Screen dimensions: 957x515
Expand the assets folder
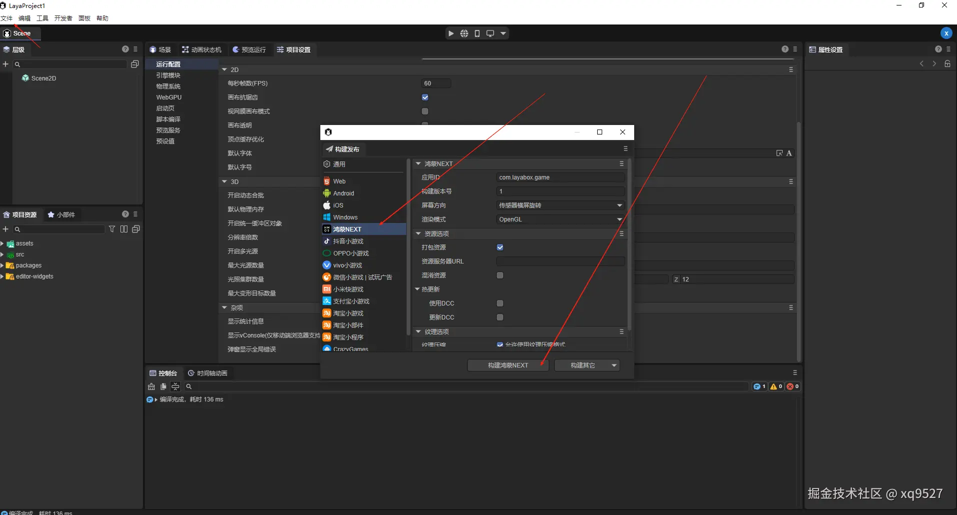[2, 243]
